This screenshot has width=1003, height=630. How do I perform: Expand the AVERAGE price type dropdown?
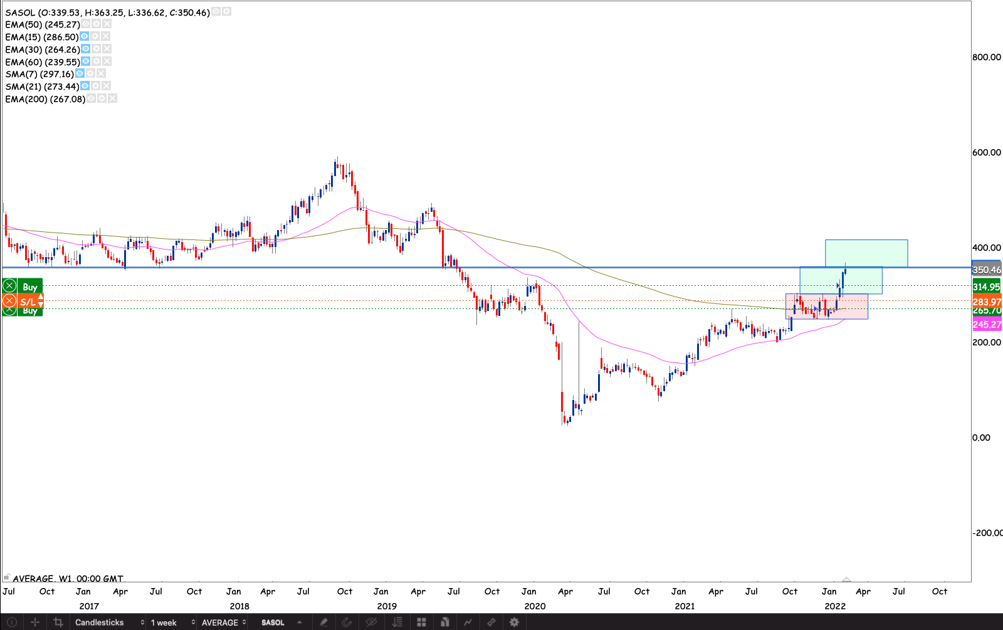[224, 622]
